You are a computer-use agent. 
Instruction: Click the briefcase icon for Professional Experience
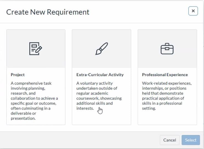(167, 49)
